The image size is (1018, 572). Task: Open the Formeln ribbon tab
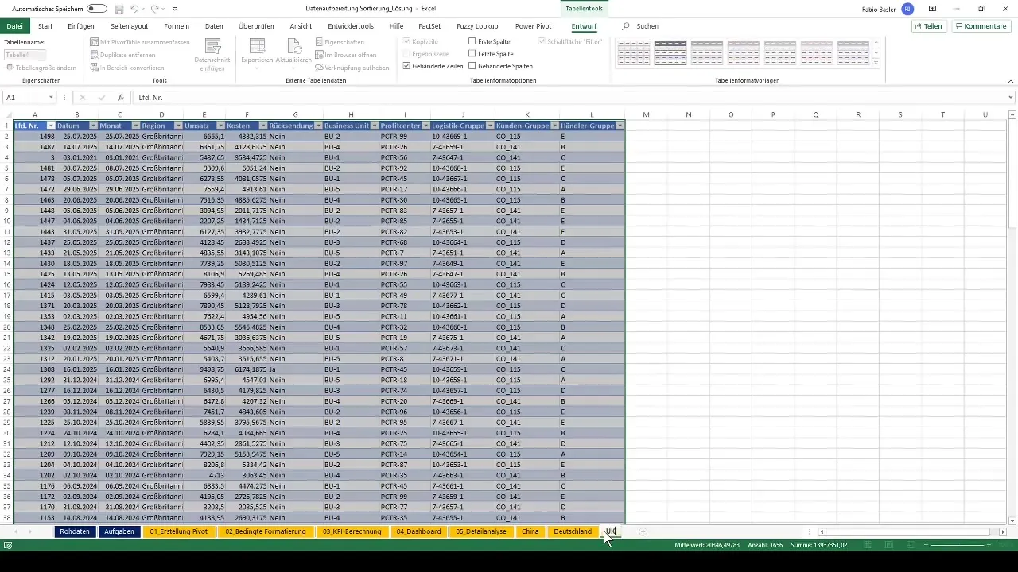click(177, 26)
